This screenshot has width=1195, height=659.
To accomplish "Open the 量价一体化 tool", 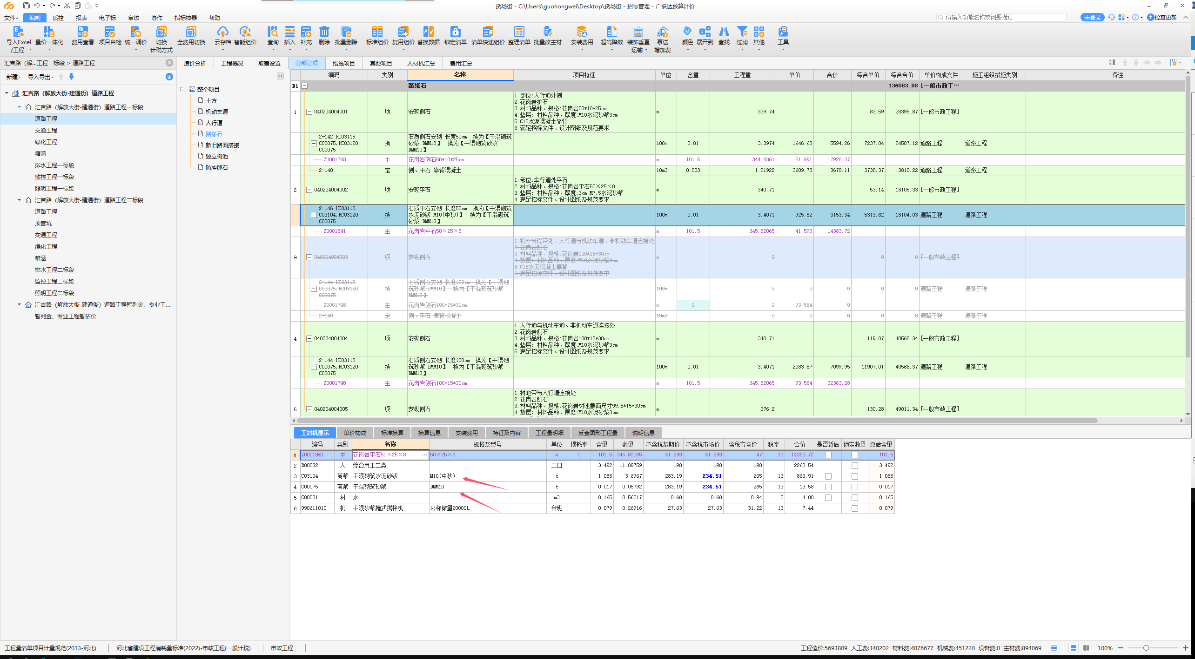I will click(x=49, y=32).
